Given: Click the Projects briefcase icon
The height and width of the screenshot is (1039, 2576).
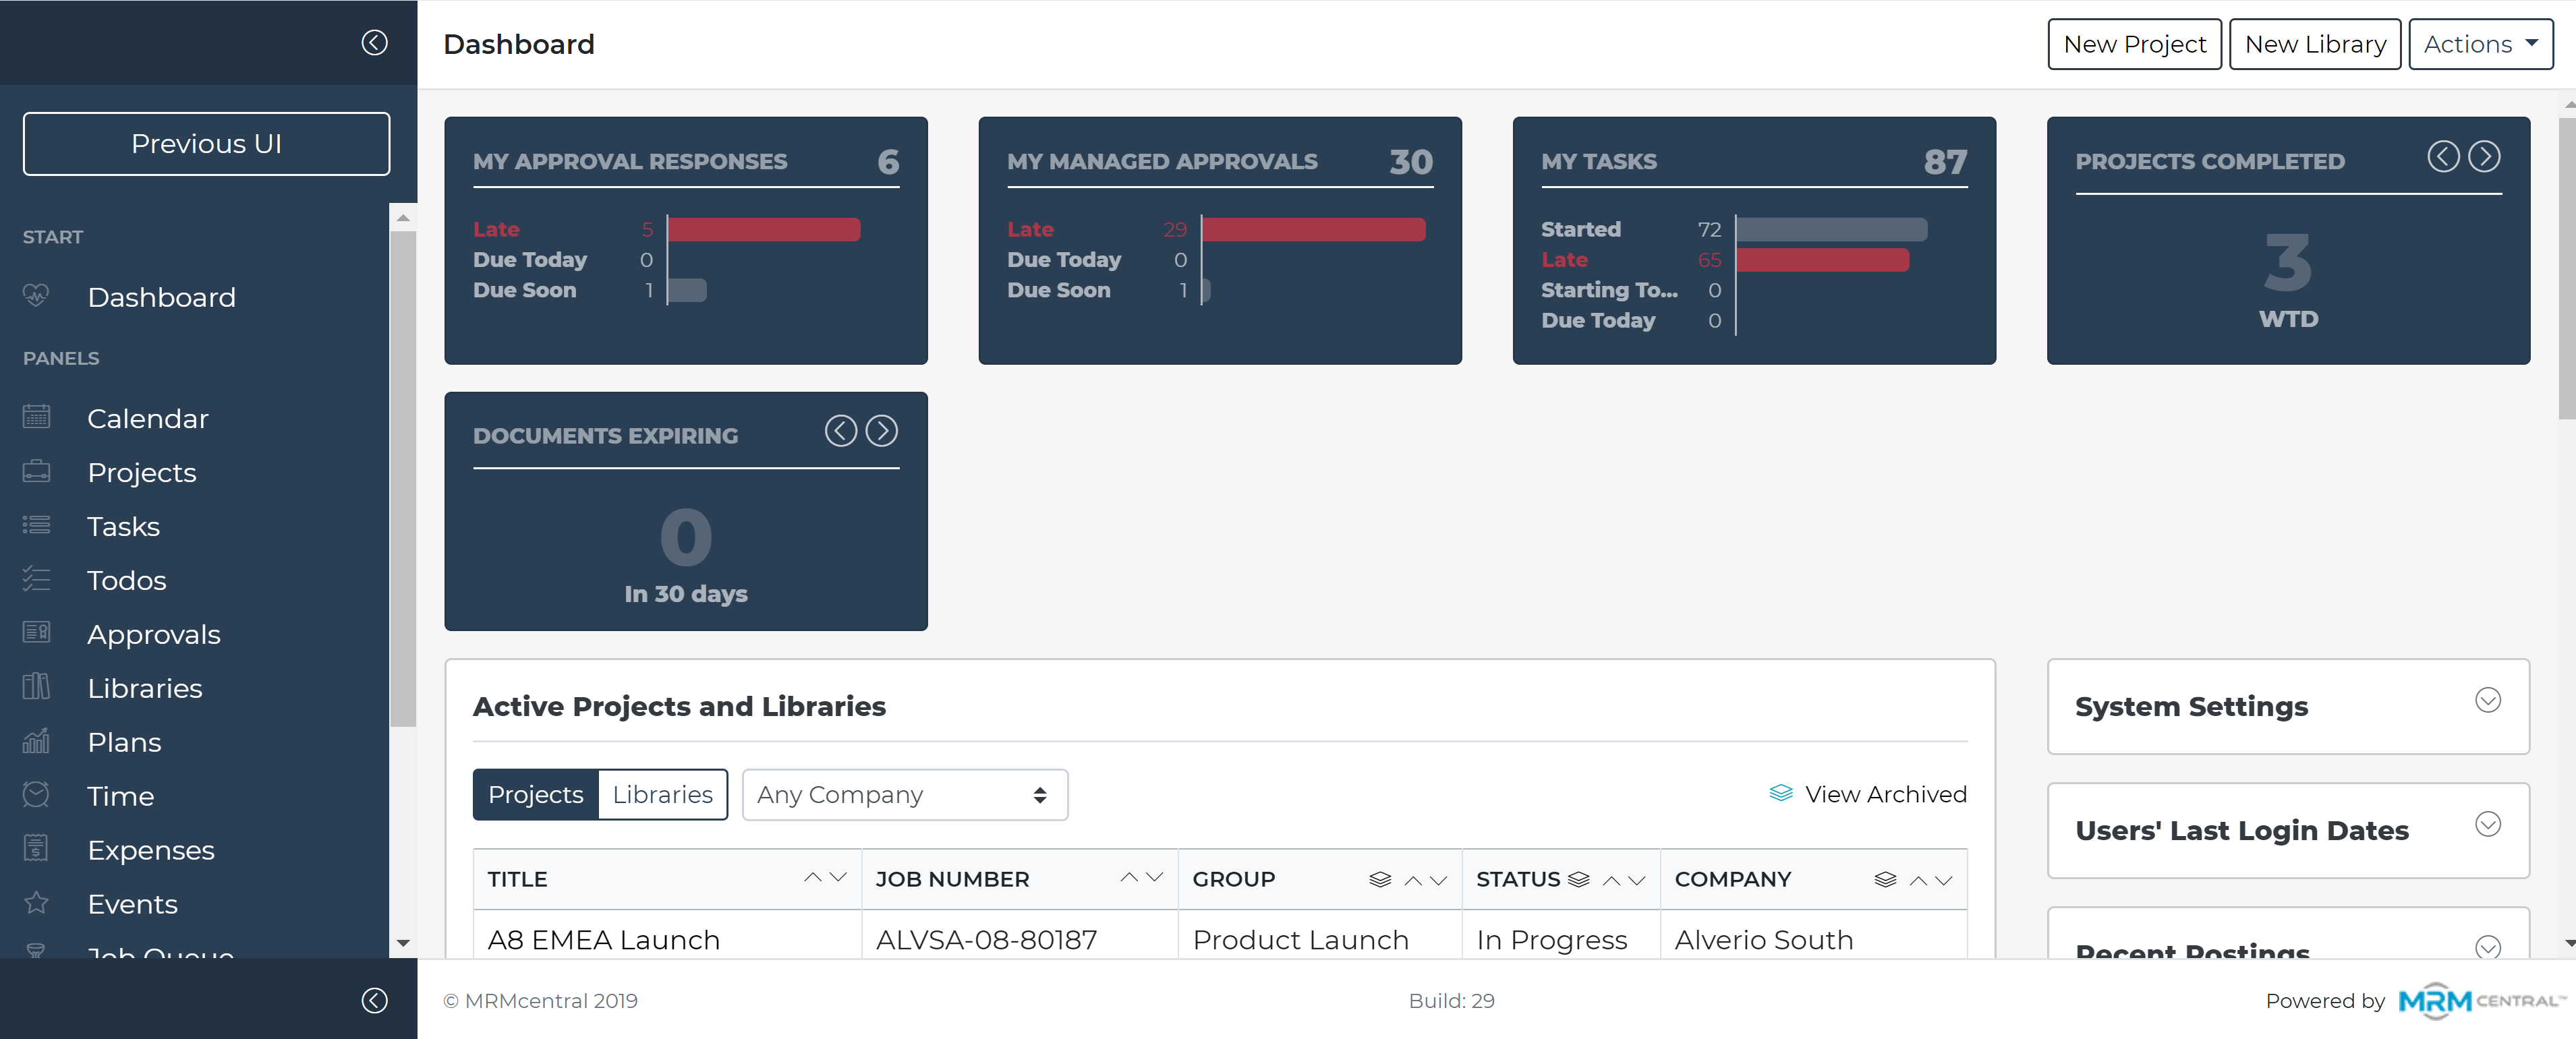Looking at the screenshot, I should pos(36,471).
